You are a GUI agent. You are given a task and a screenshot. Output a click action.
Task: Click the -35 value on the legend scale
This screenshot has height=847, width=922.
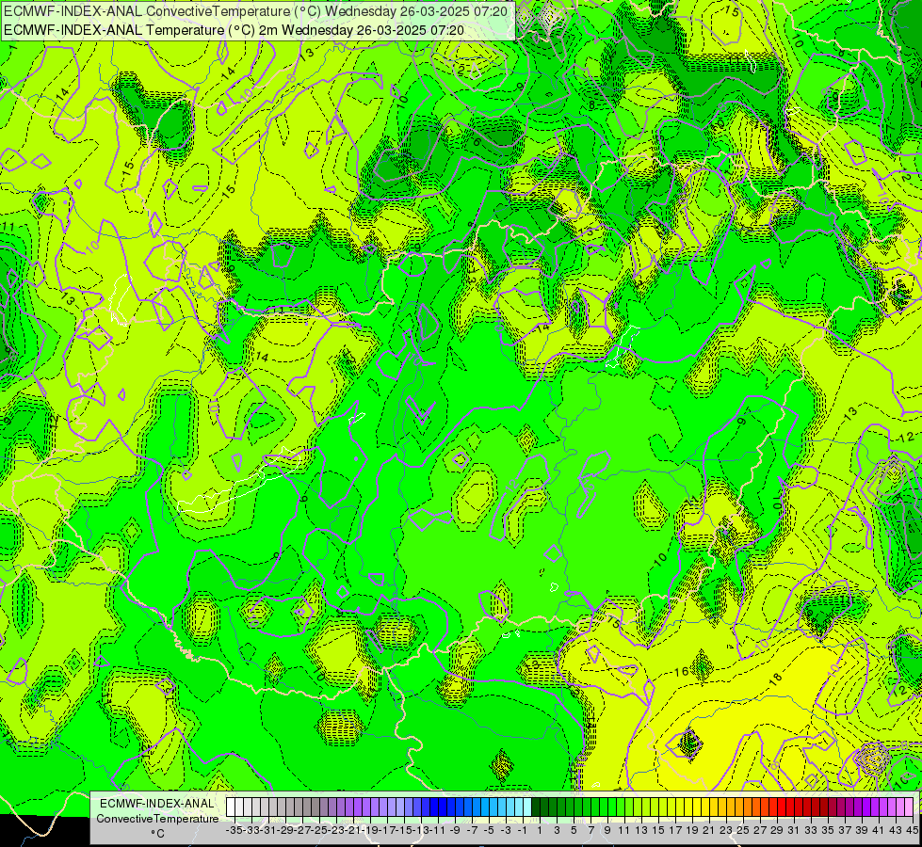(235, 831)
